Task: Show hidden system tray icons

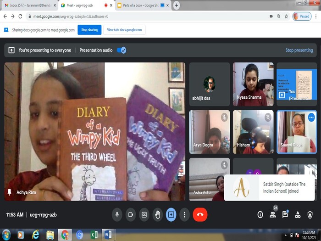Action: [286, 235]
